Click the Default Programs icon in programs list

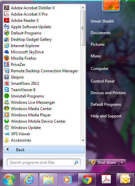tap(7, 33)
